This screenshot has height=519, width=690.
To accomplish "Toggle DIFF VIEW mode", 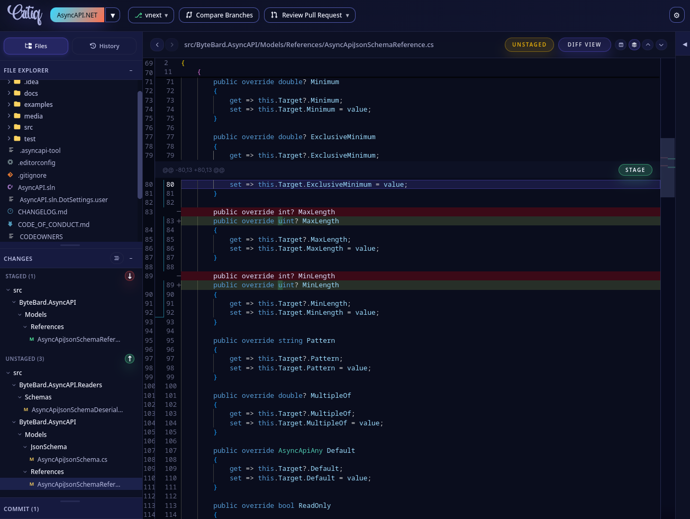I will (x=584, y=44).
